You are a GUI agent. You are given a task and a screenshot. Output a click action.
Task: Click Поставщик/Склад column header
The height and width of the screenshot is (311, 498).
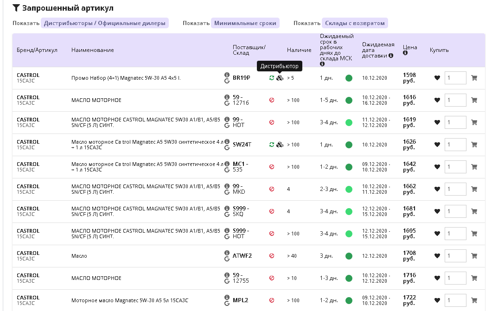(x=249, y=50)
